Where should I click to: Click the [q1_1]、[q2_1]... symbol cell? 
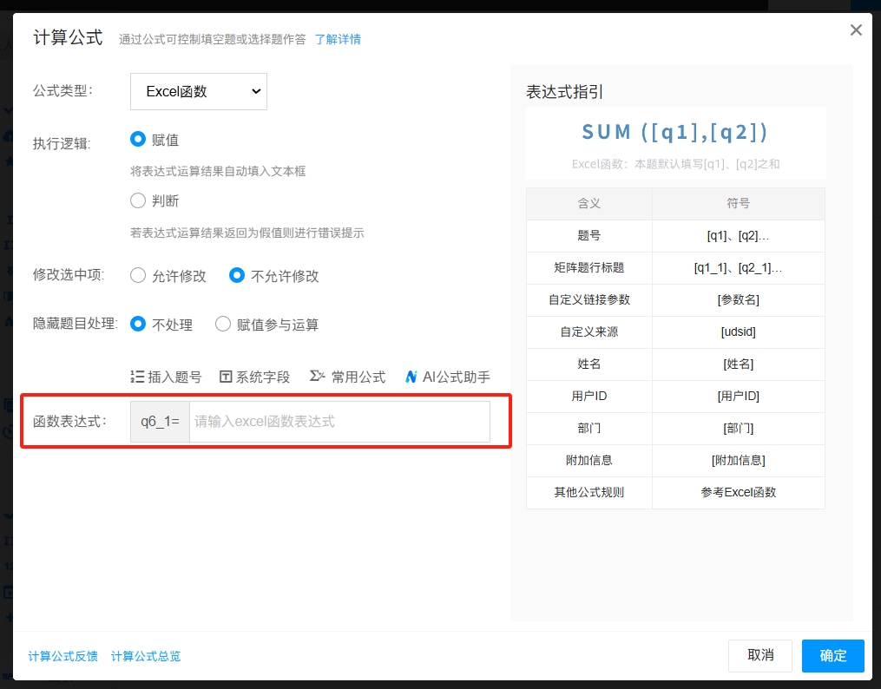[x=739, y=268]
